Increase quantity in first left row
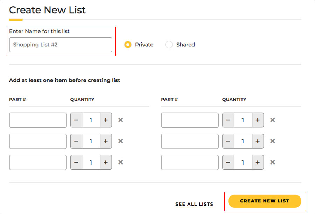This screenshot has width=315, height=214. [x=106, y=120]
